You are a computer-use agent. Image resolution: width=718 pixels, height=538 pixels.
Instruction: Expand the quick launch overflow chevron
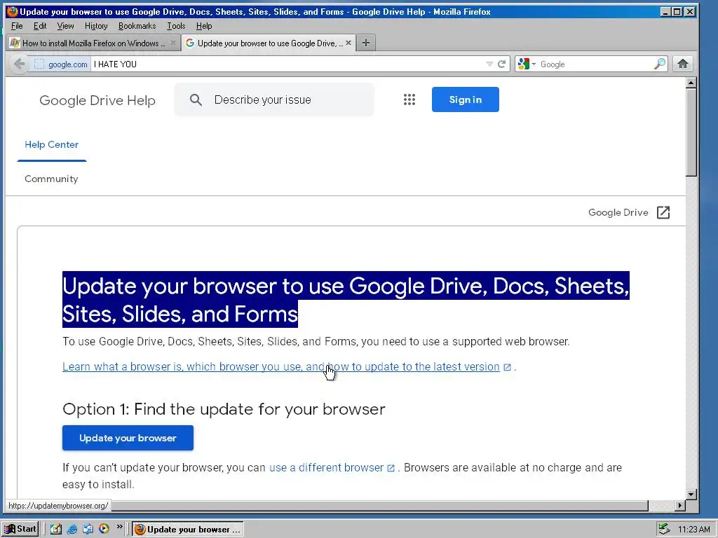pos(119,527)
